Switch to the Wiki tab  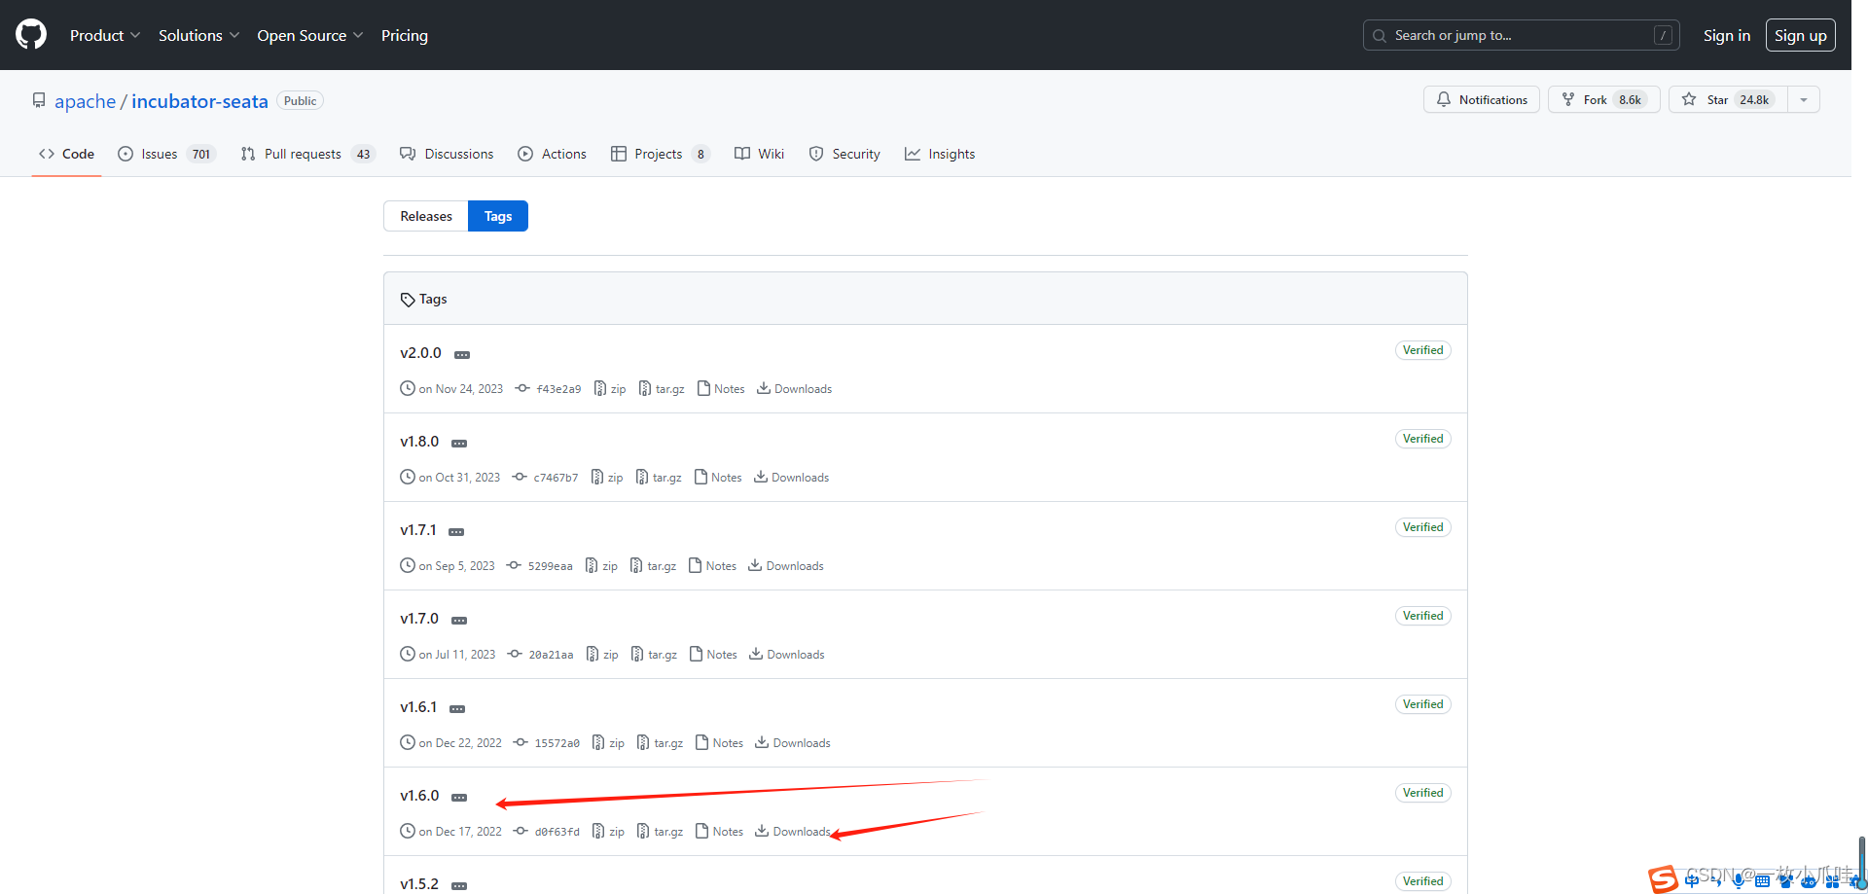[759, 154]
